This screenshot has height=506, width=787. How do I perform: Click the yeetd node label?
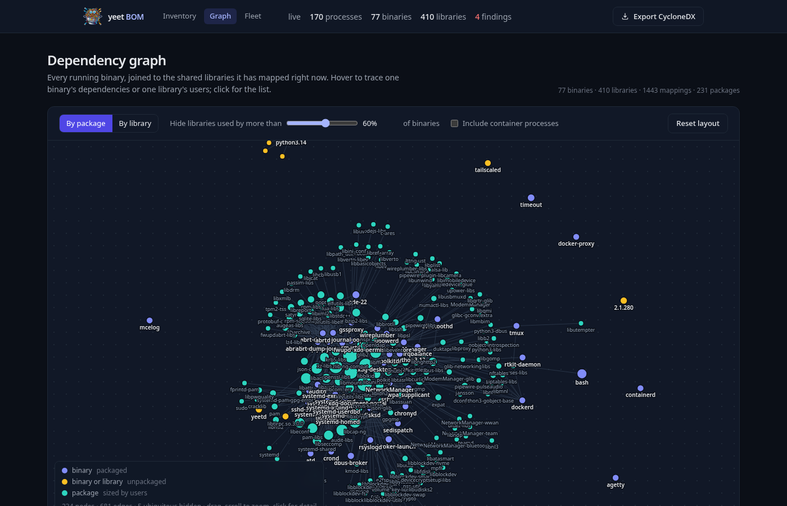coord(259,417)
